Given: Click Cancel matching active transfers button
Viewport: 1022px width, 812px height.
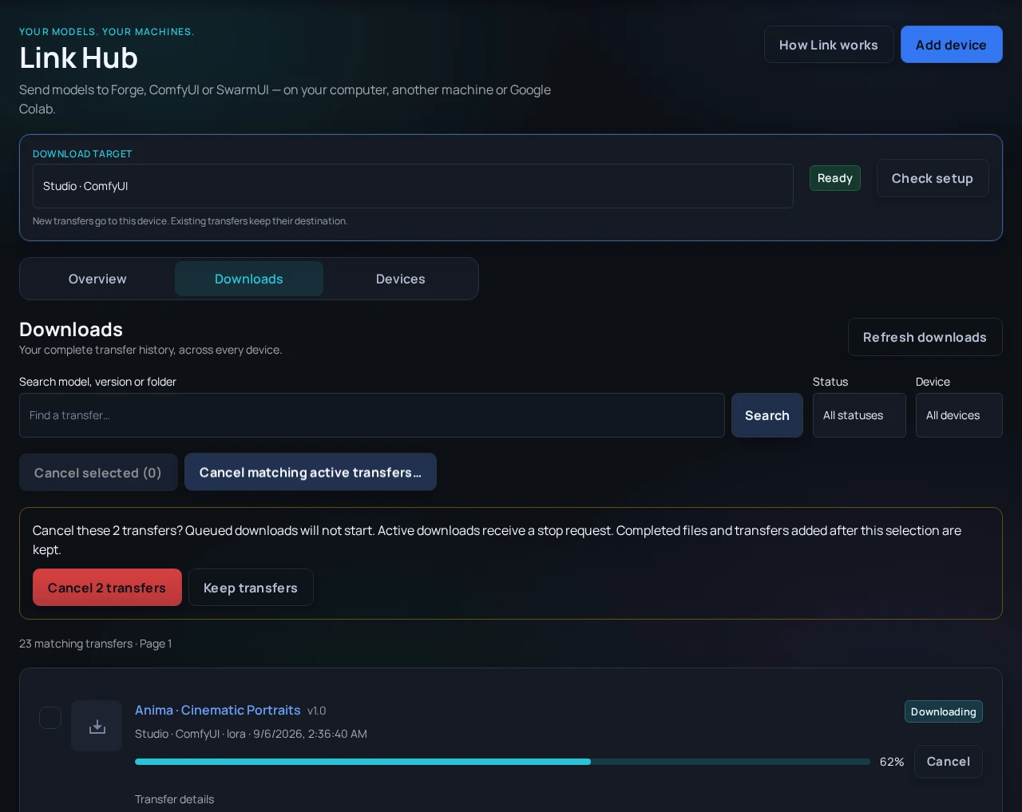Looking at the screenshot, I should [x=311, y=472].
